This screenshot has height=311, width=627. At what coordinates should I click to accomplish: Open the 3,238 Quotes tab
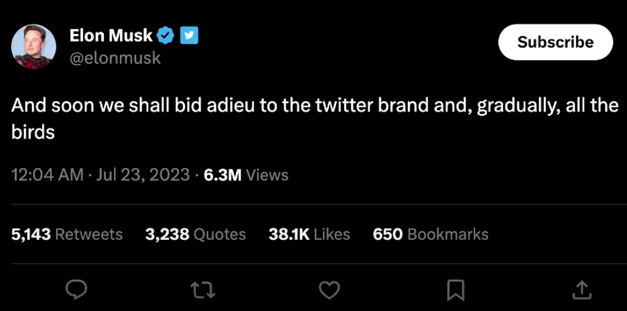coord(195,234)
